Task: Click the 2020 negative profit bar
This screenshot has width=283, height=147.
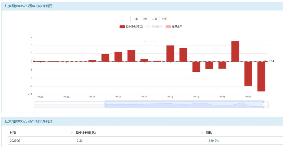Action: click(x=209, y=65)
